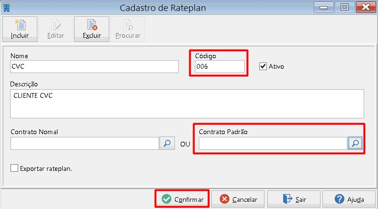The image size is (378, 209).
Task: Open help with Ajuda button
Action: coord(349,199)
